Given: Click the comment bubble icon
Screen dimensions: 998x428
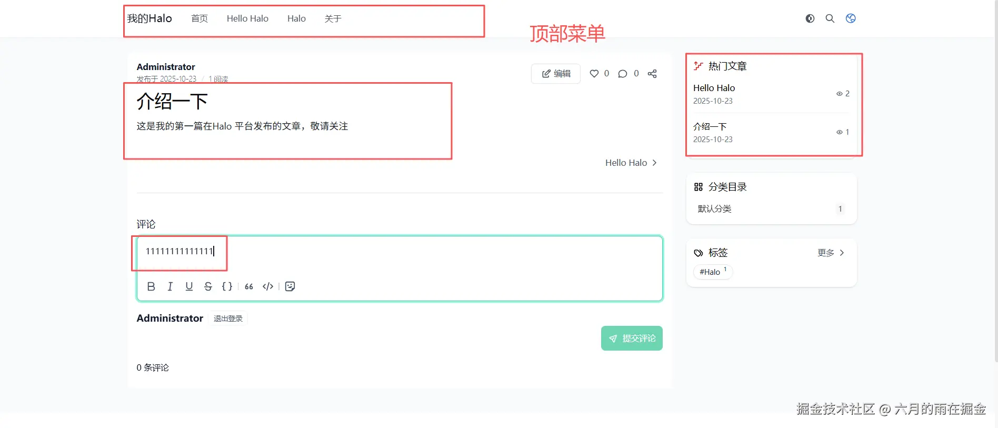Looking at the screenshot, I should pyautogui.click(x=623, y=74).
